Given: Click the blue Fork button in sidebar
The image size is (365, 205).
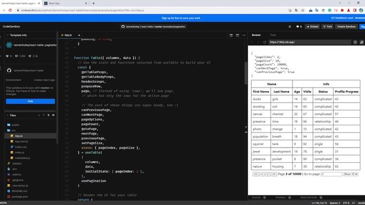Looking at the screenshot, I should (30, 101).
